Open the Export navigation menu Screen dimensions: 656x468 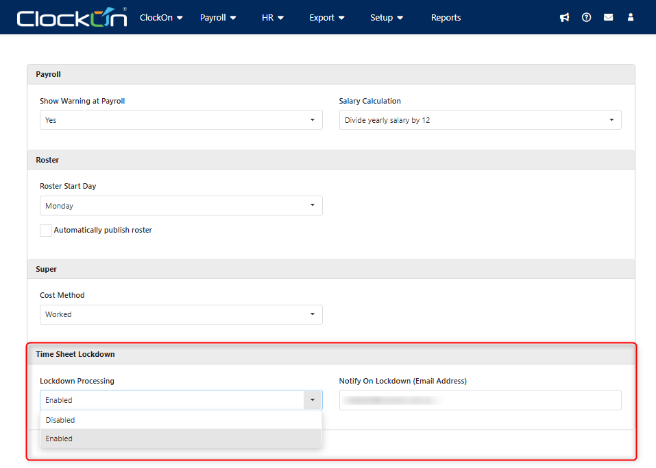tap(327, 18)
